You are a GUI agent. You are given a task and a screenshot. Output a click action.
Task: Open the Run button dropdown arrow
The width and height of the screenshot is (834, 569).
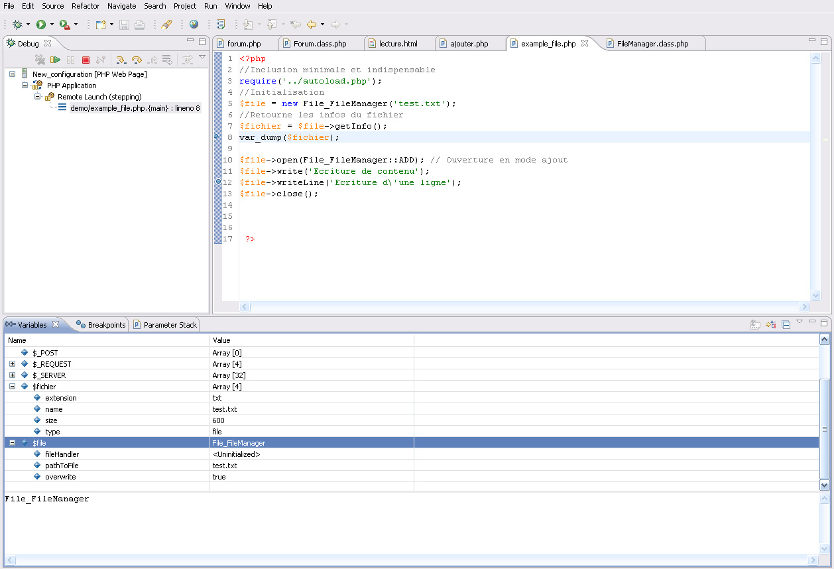52,25
